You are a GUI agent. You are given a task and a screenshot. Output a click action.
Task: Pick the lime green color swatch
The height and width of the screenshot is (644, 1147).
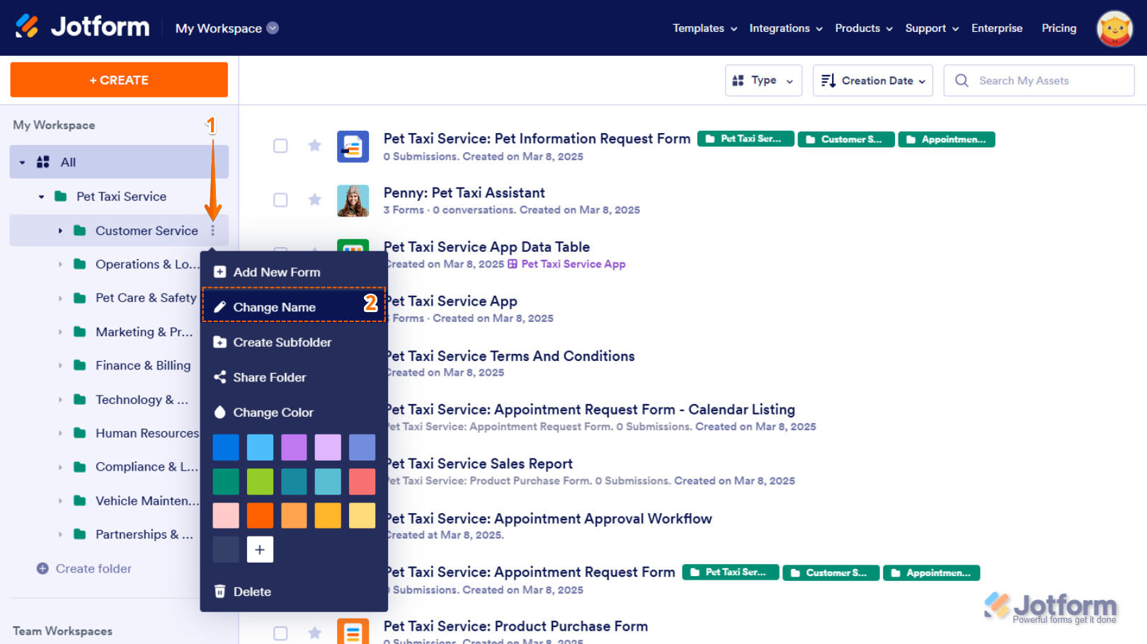point(260,481)
